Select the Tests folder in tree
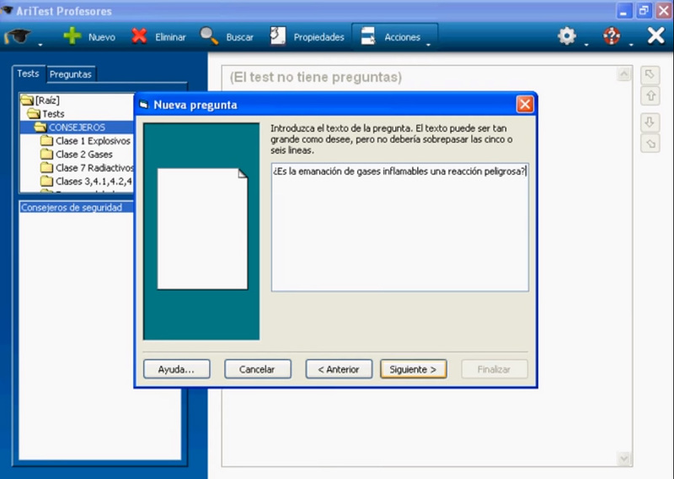This screenshot has height=479, width=674. click(46, 114)
